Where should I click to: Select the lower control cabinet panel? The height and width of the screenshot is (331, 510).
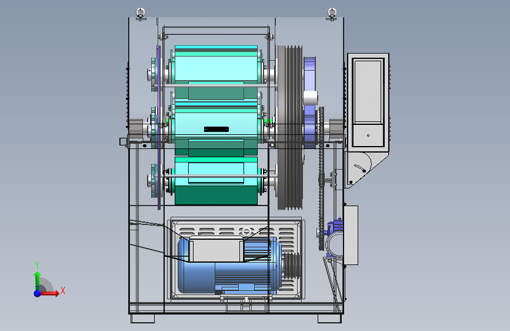click(368, 135)
